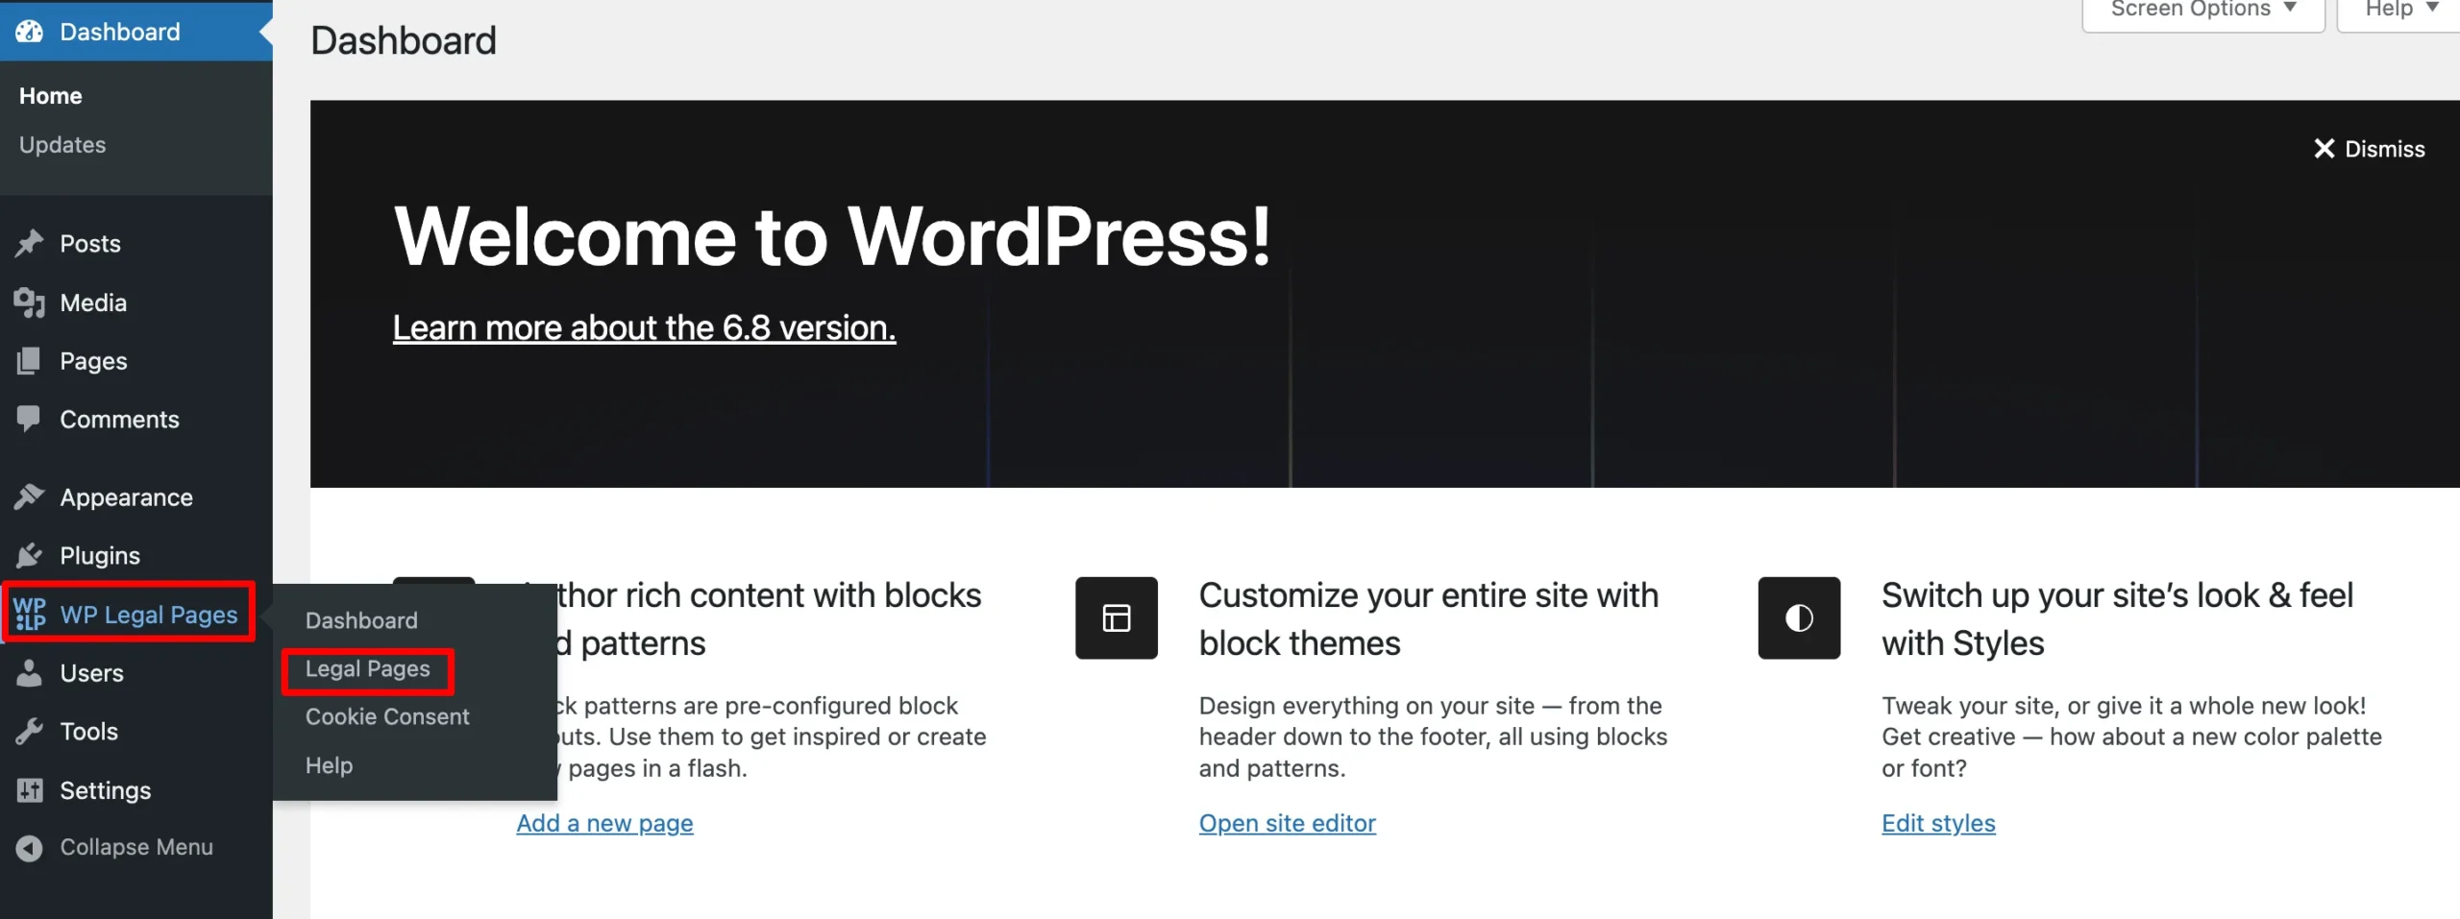Open the Users menu
Screen dimensions: 2460x919
136,673
